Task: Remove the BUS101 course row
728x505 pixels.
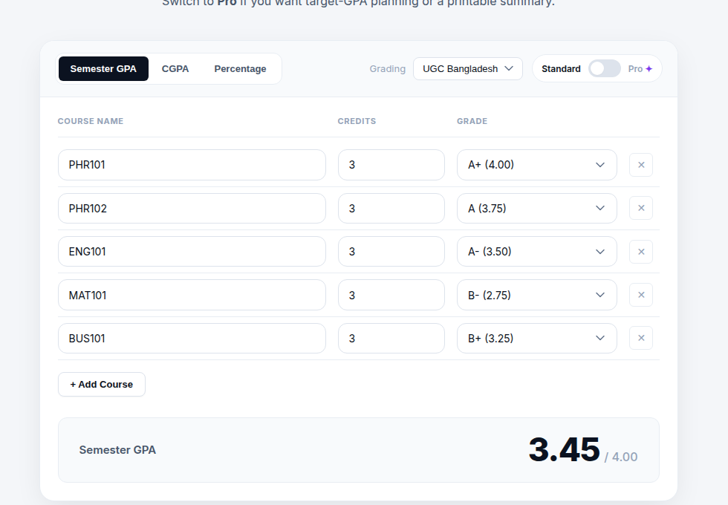Action: tap(640, 338)
